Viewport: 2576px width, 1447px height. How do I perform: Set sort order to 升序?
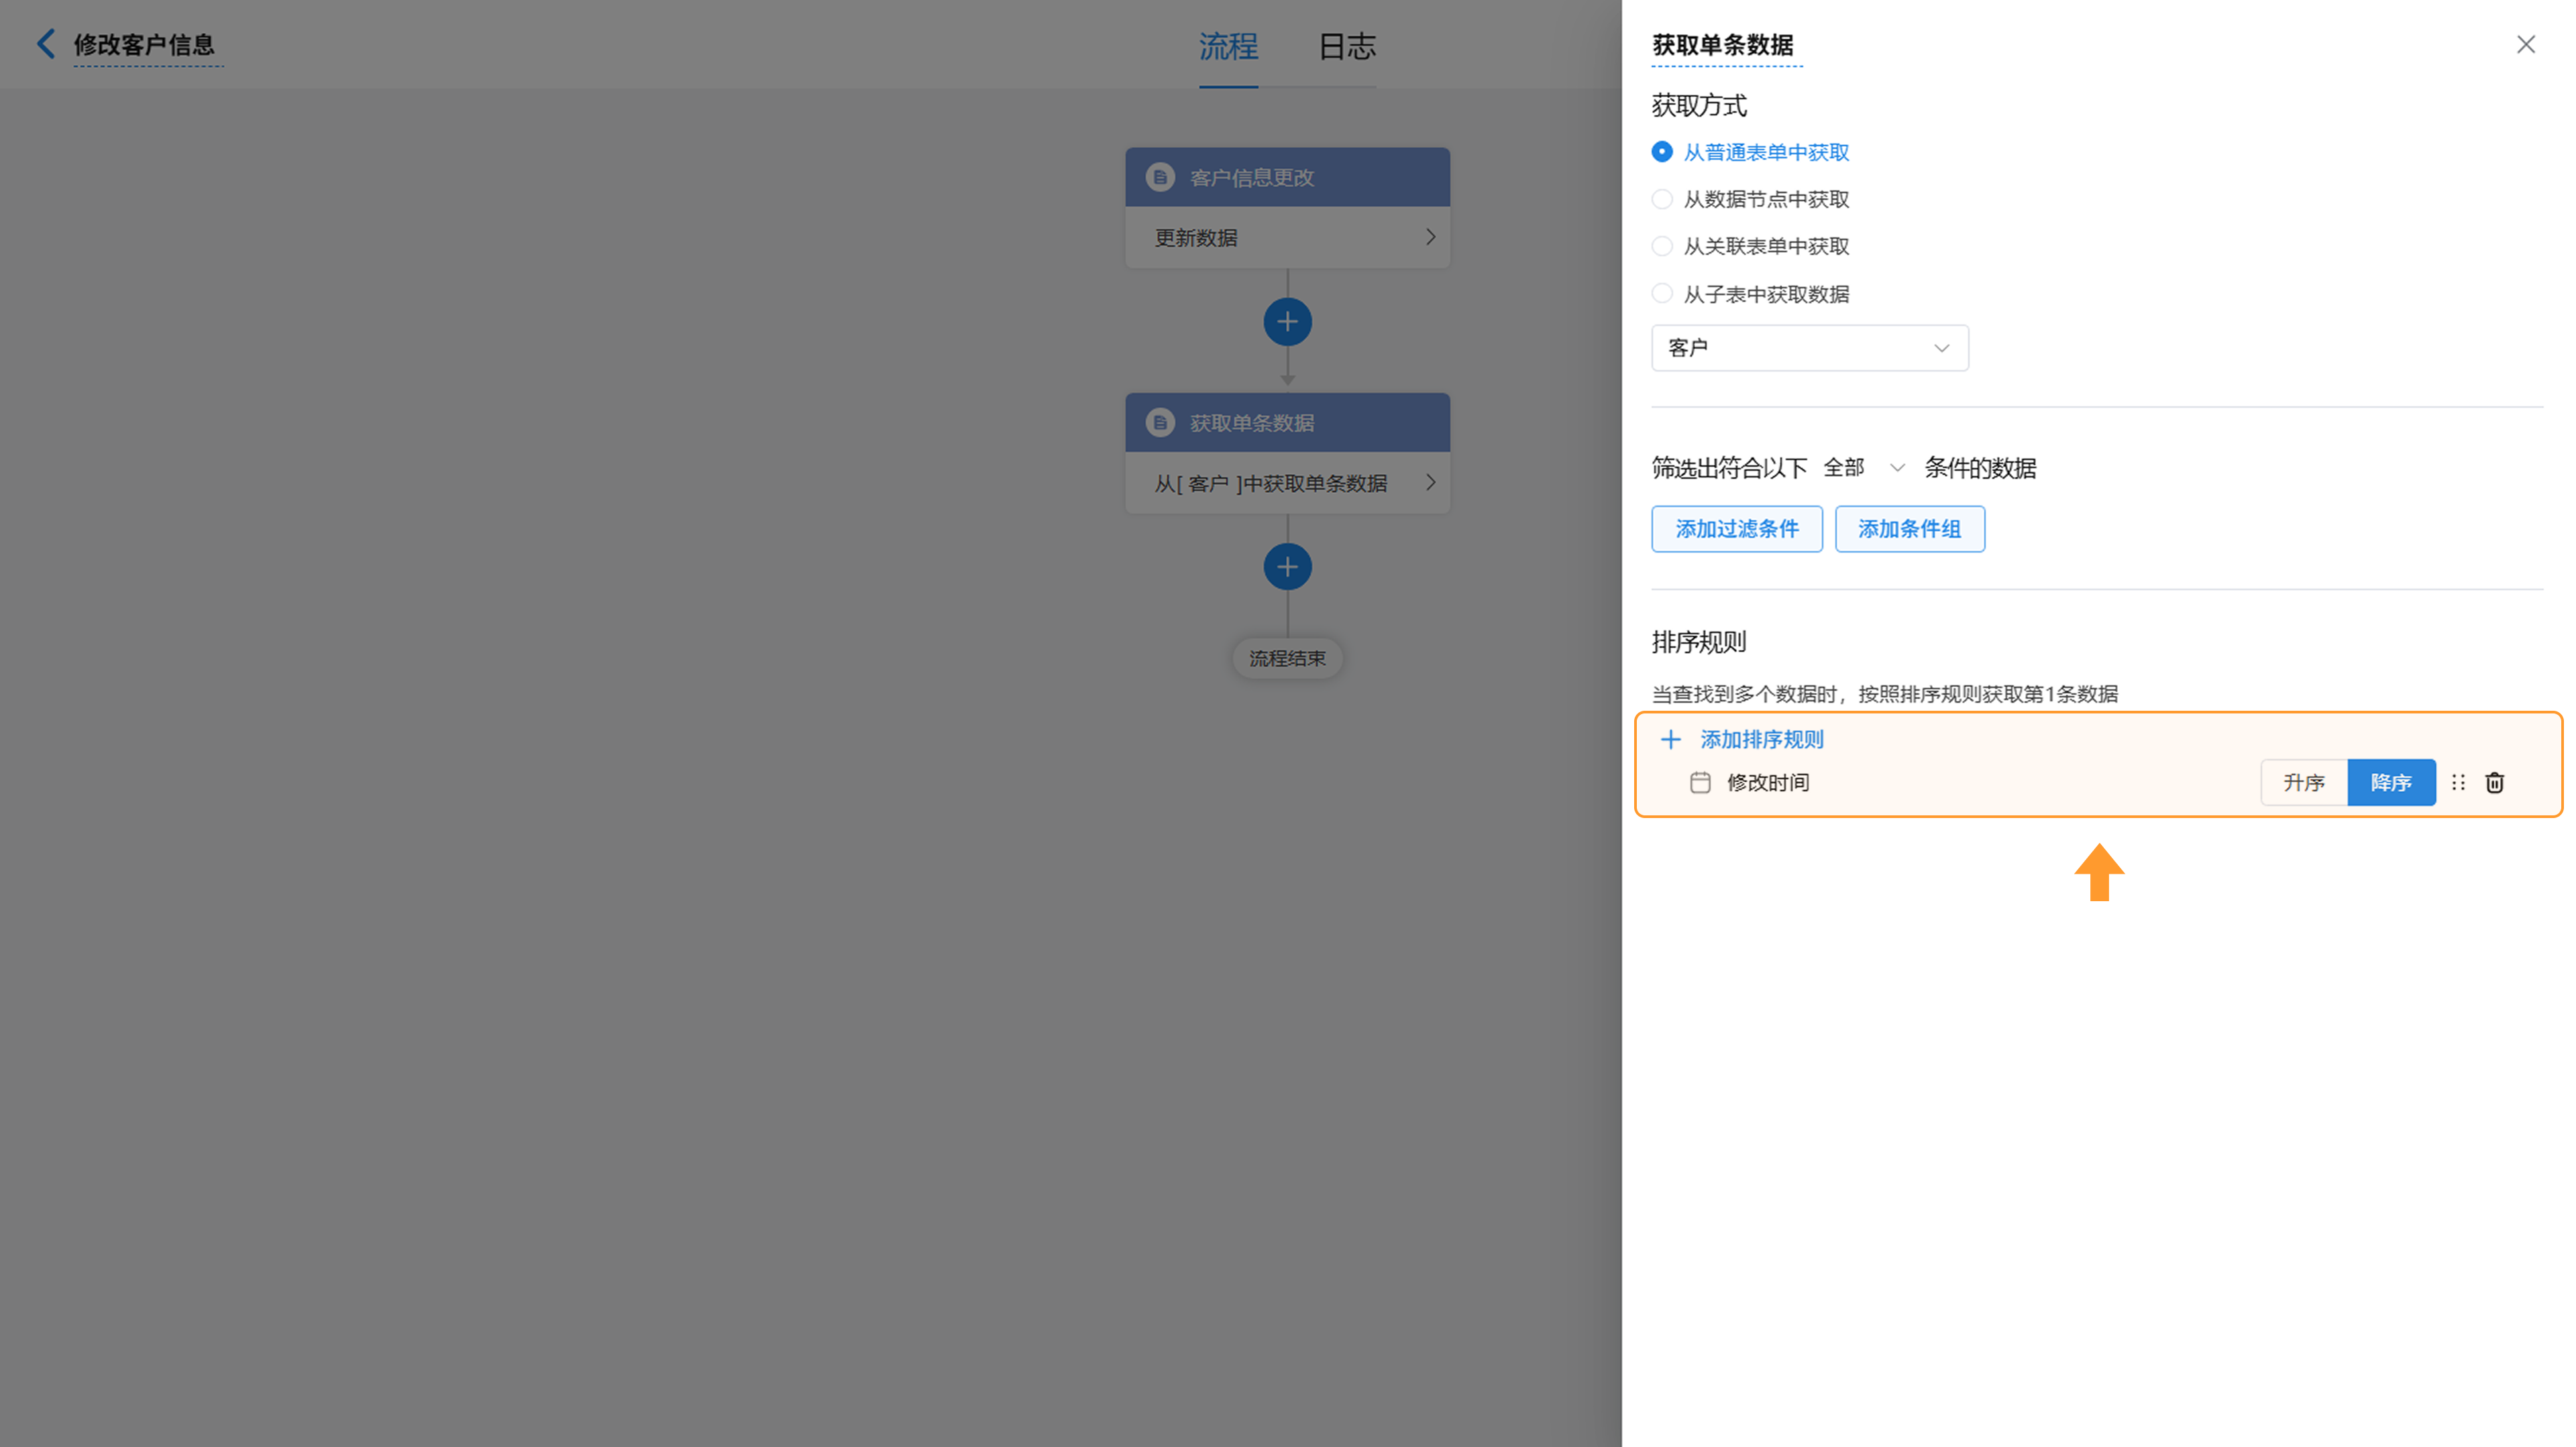coord(2304,783)
